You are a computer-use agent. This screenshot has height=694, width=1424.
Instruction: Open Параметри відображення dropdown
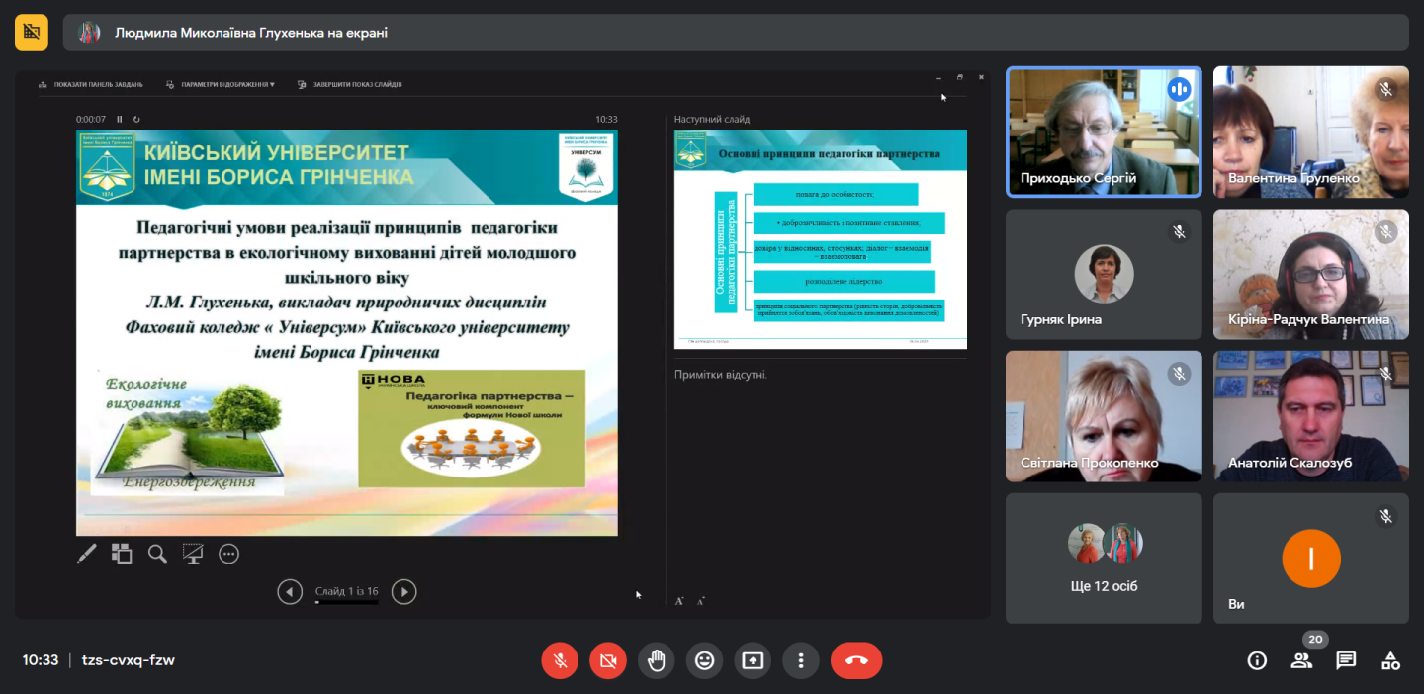(x=221, y=84)
